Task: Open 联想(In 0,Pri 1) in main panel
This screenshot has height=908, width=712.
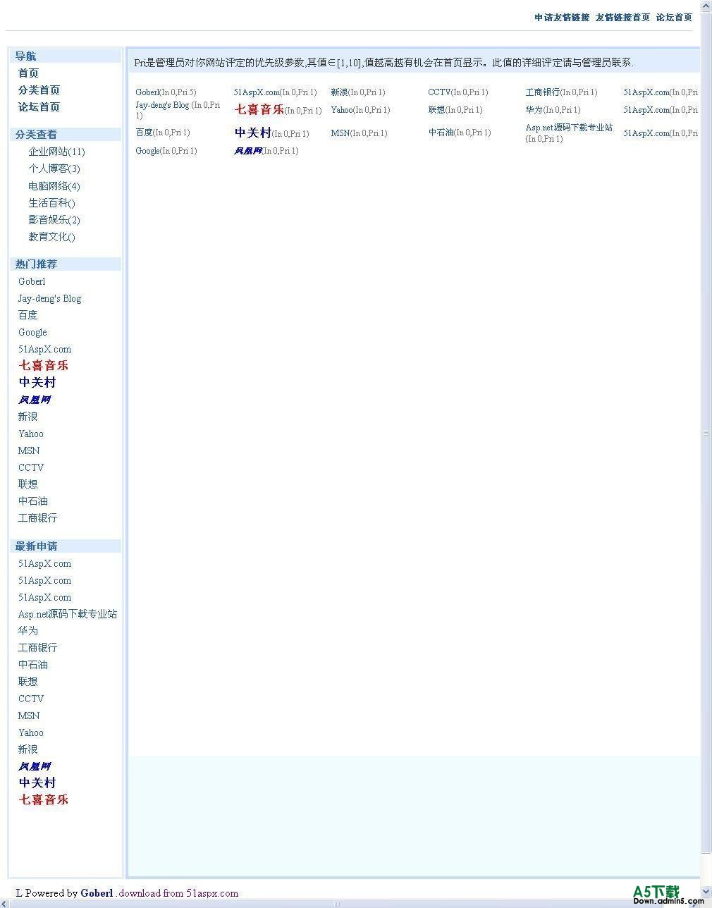Action: coord(455,110)
